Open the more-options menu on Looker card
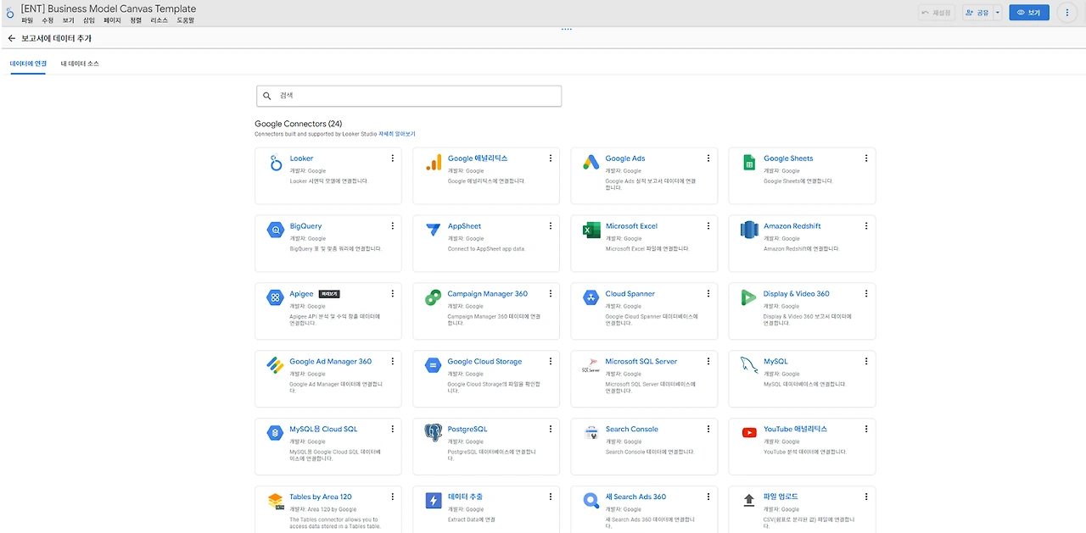Image resolution: width=1086 pixels, height=533 pixels. point(392,158)
